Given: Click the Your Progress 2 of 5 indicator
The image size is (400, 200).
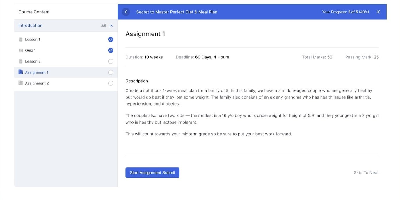Looking at the screenshot, I should [345, 12].
